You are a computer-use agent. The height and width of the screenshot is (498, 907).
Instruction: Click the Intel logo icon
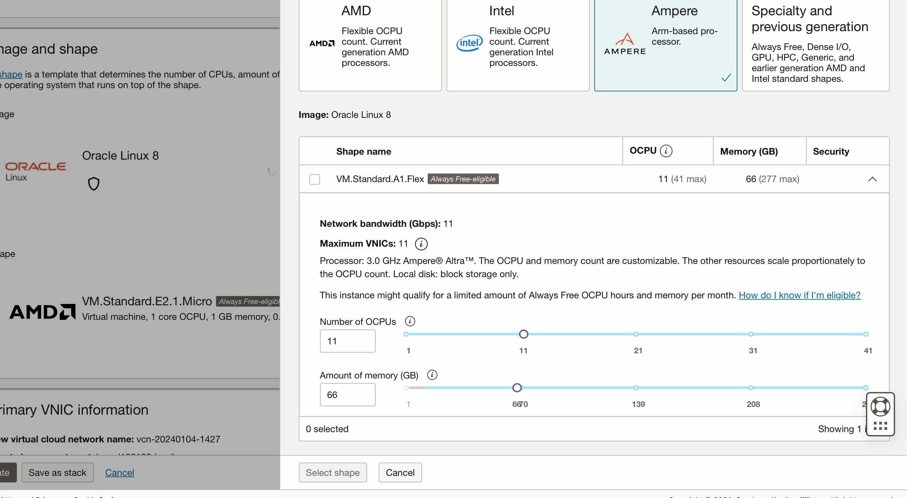click(x=469, y=43)
